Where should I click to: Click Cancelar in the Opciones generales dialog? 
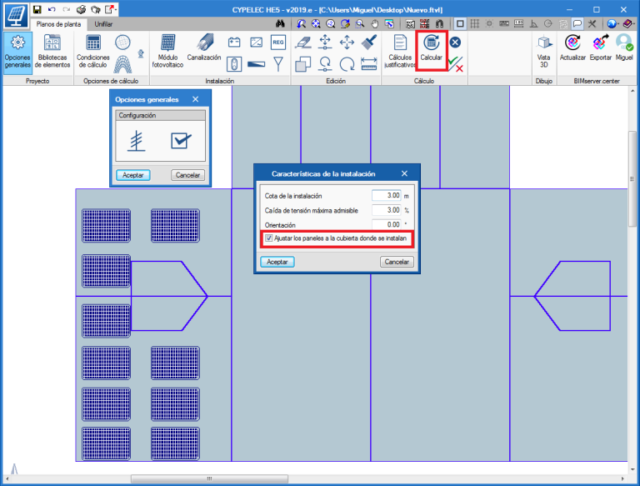187,175
